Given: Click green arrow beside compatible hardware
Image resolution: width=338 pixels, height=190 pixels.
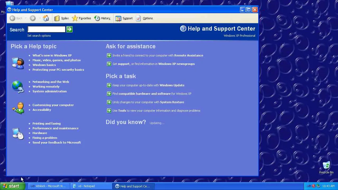Looking at the screenshot, I should (x=109, y=94).
